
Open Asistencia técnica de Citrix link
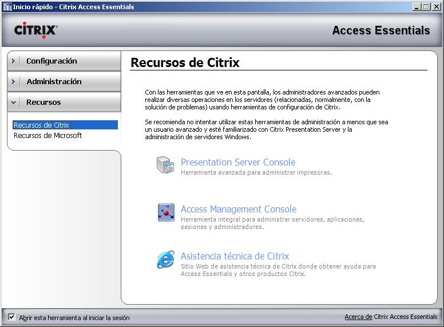click(x=235, y=256)
